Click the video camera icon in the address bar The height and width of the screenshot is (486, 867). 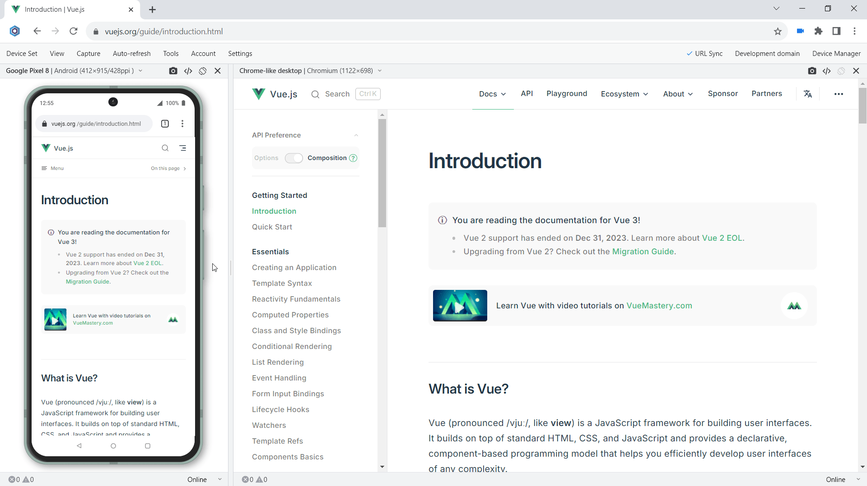tap(800, 31)
